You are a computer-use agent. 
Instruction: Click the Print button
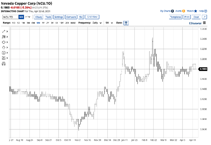[x=187, y=17]
